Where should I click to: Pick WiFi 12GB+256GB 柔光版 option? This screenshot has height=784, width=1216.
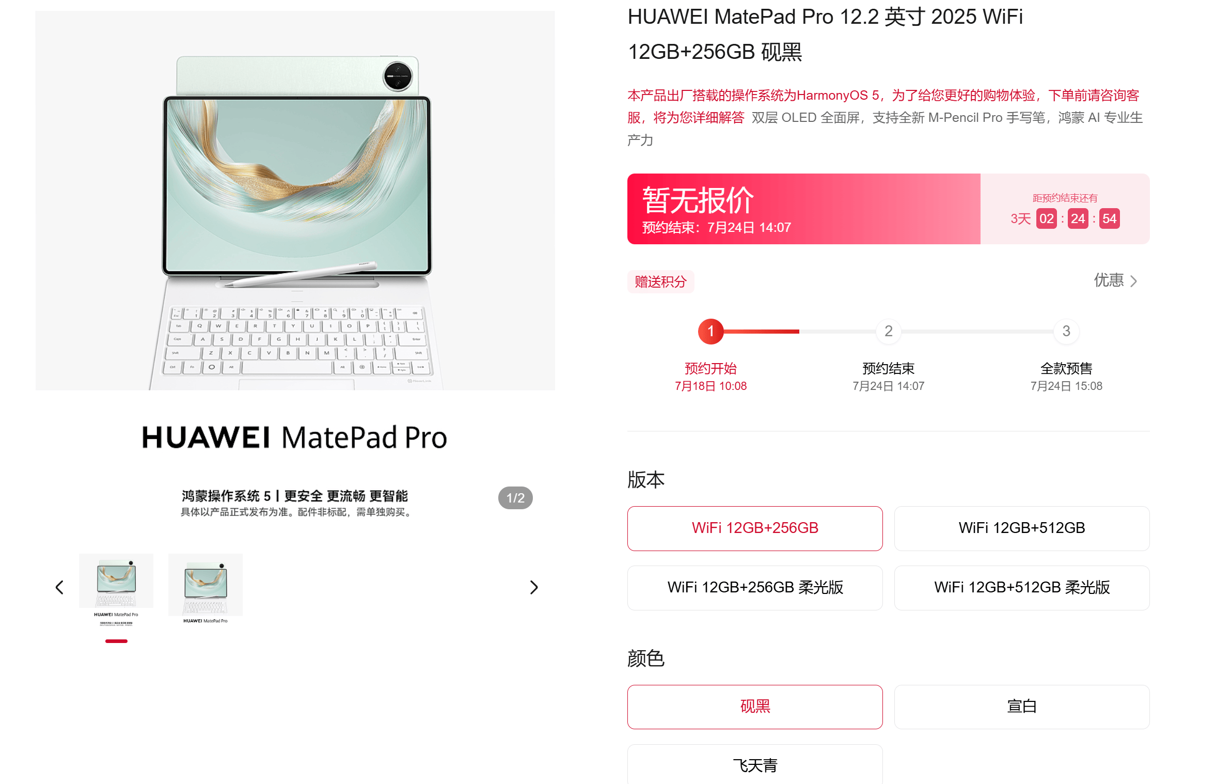tap(755, 587)
